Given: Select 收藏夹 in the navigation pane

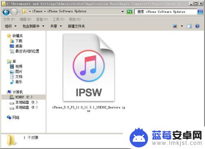Looking at the screenshot, I should (18, 36).
